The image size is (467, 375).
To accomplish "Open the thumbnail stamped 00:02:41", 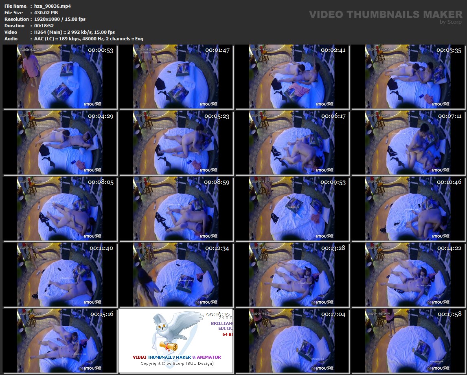I will click(292, 77).
